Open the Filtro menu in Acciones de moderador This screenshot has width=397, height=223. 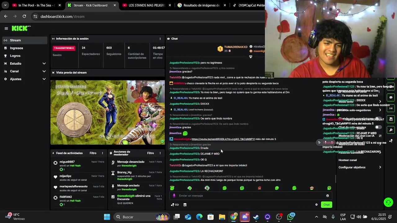(150, 153)
